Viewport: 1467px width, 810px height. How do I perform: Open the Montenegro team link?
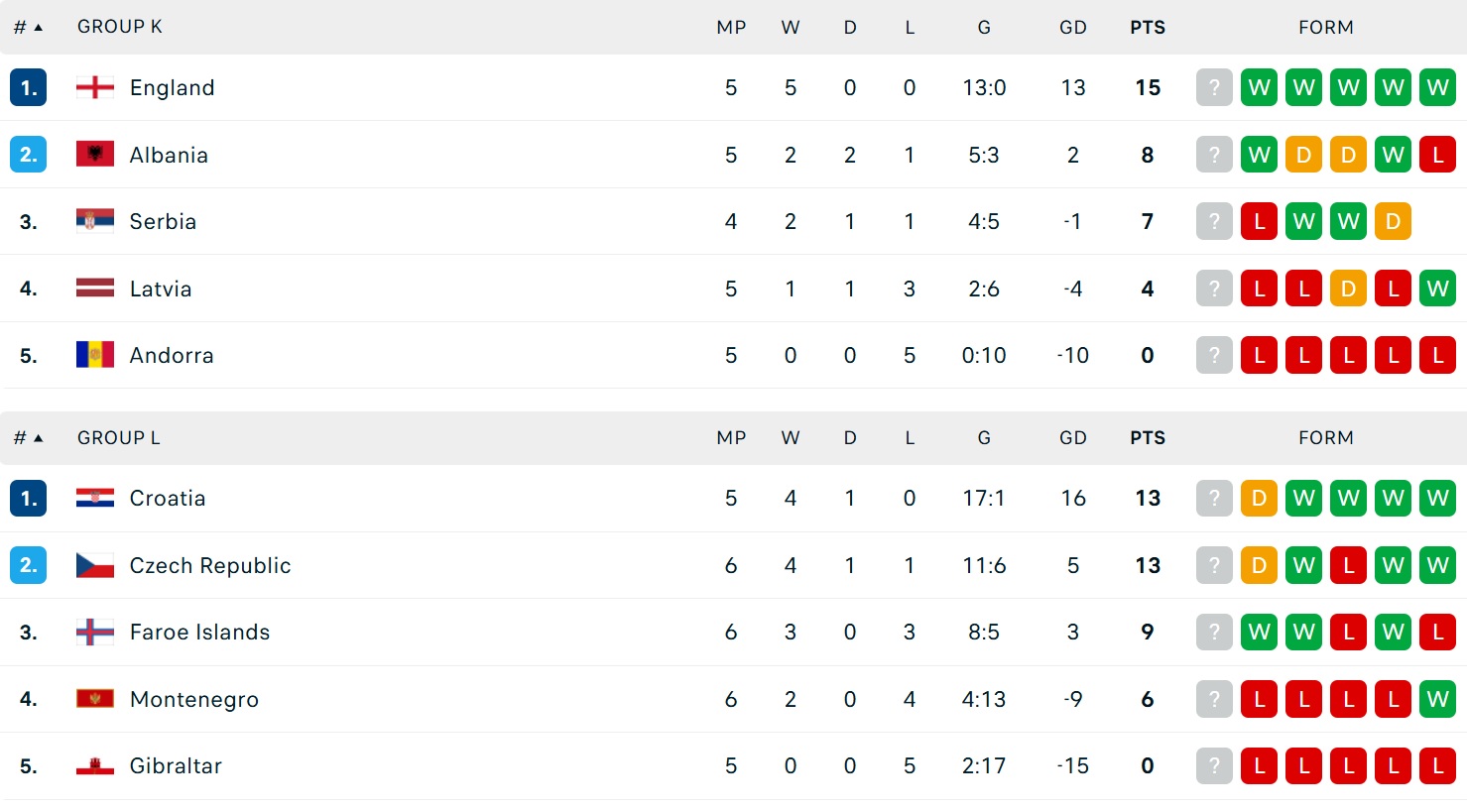coord(193,699)
